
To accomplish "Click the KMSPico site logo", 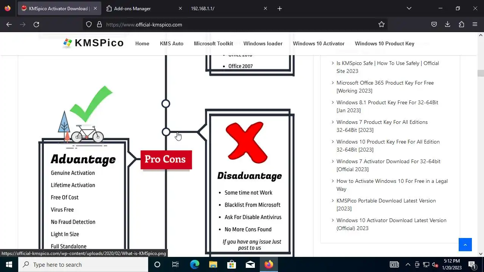I will tap(93, 43).
